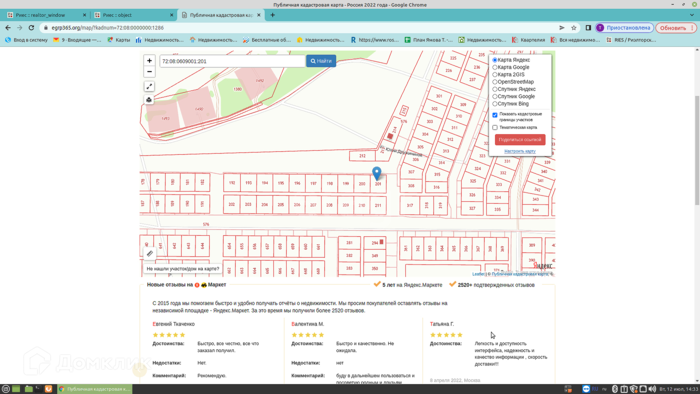Zoom in with the map plus button
The height and width of the screenshot is (394, 700).
(x=149, y=61)
